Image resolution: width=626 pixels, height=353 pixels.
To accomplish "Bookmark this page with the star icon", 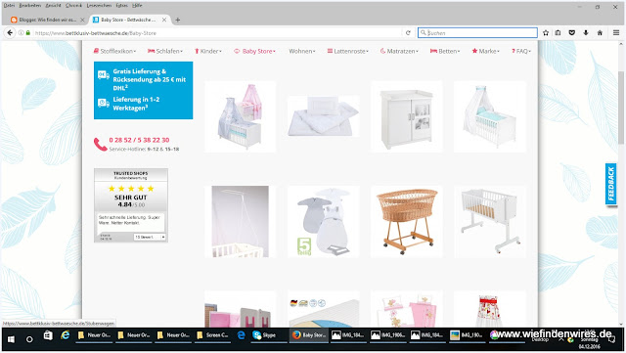I will pyautogui.click(x=546, y=32).
